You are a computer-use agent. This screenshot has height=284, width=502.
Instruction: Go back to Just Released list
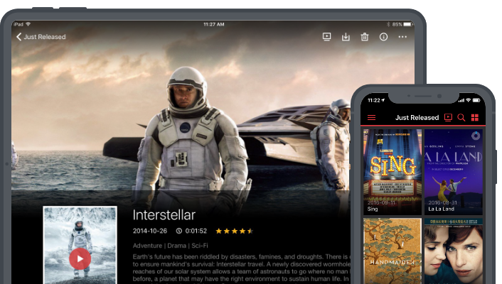41,37
